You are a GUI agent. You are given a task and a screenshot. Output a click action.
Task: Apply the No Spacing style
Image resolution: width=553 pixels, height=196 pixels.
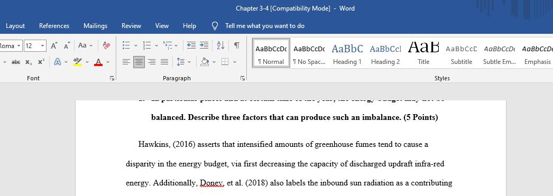[309, 53]
